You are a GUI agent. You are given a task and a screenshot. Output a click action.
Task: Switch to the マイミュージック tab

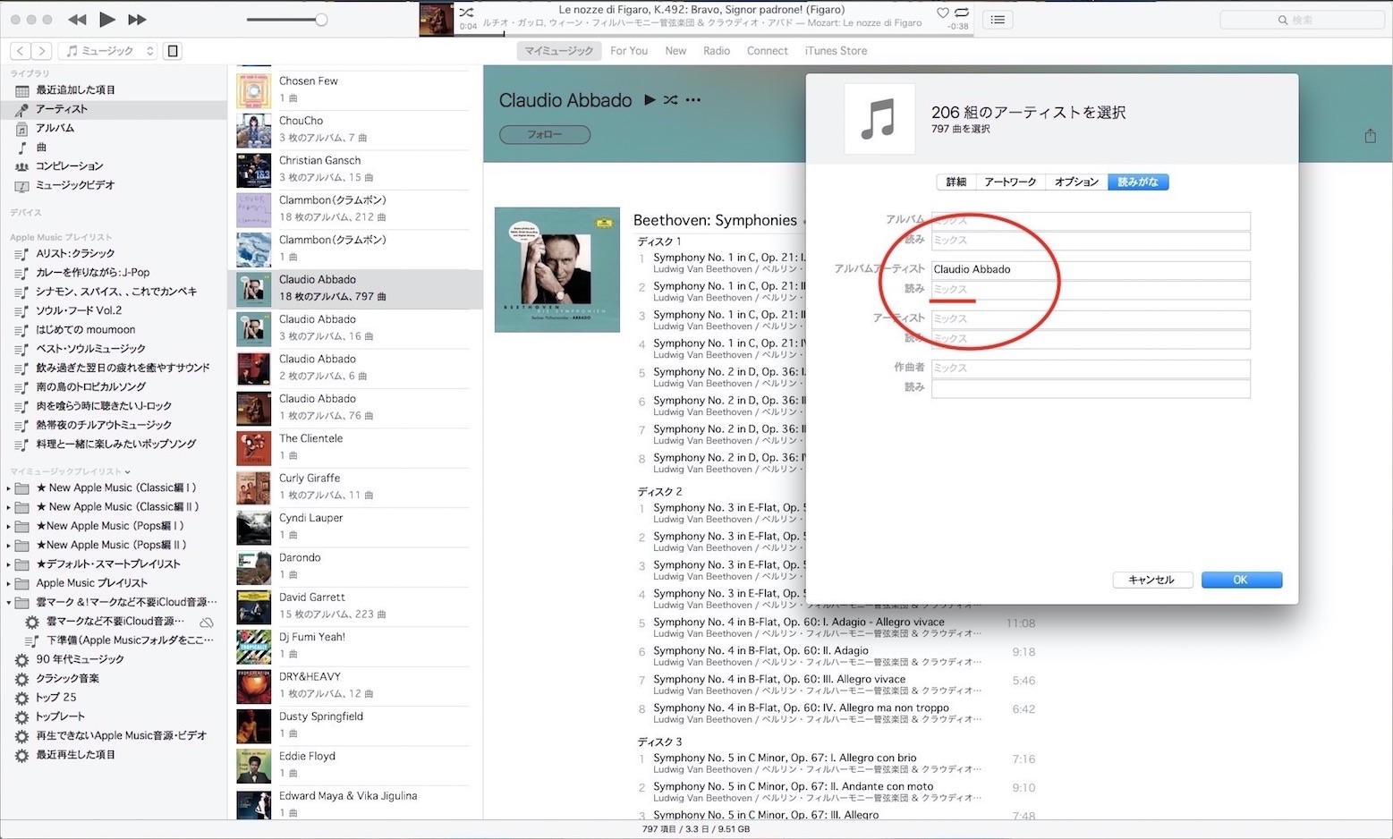point(559,51)
